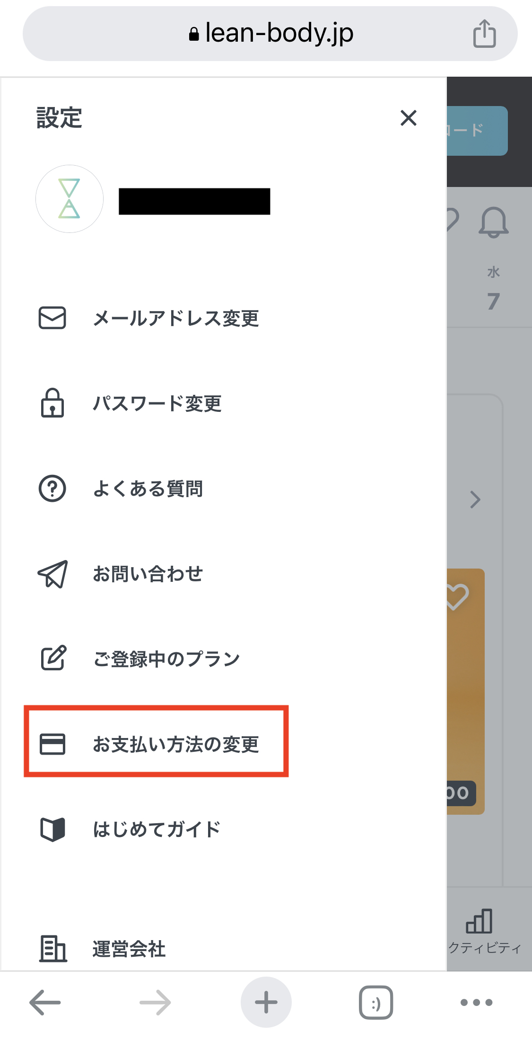Select ご登録中のプラン text link
This screenshot has width=532, height=1041.
166,659
